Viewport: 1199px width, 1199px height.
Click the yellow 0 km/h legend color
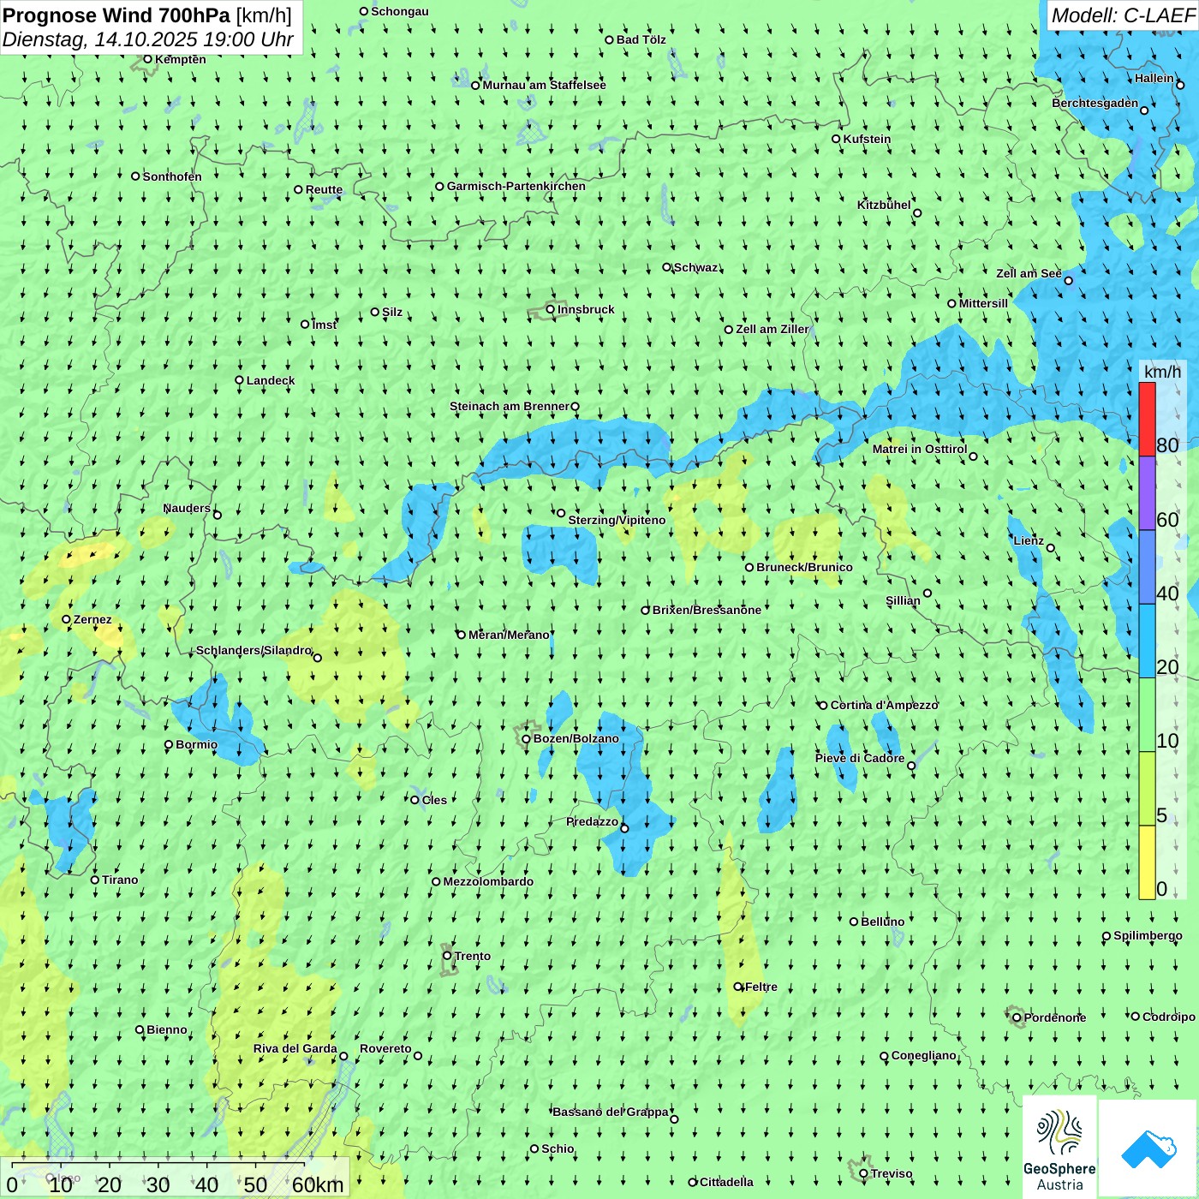1147,862
